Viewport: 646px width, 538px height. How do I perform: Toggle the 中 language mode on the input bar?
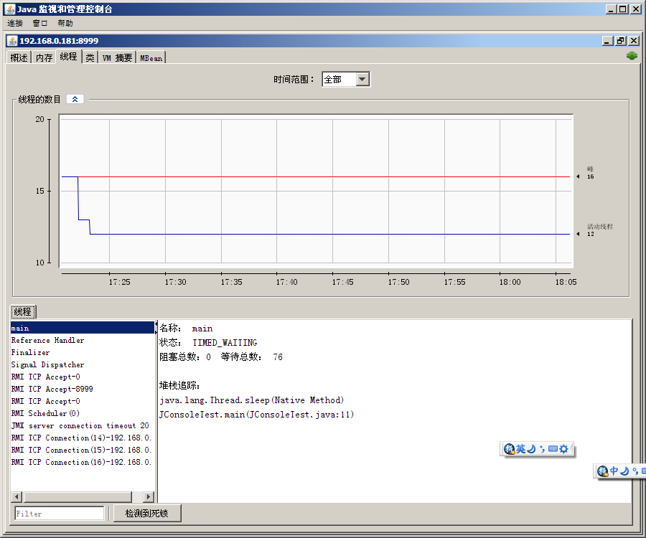click(x=614, y=471)
